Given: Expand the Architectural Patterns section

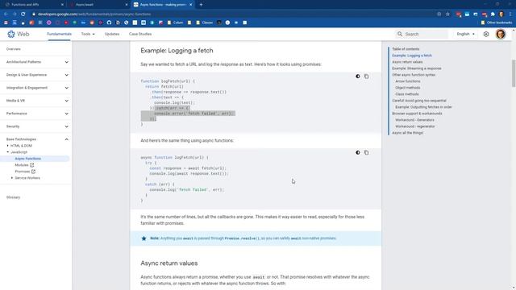Looking at the screenshot, I should [x=66, y=62].
